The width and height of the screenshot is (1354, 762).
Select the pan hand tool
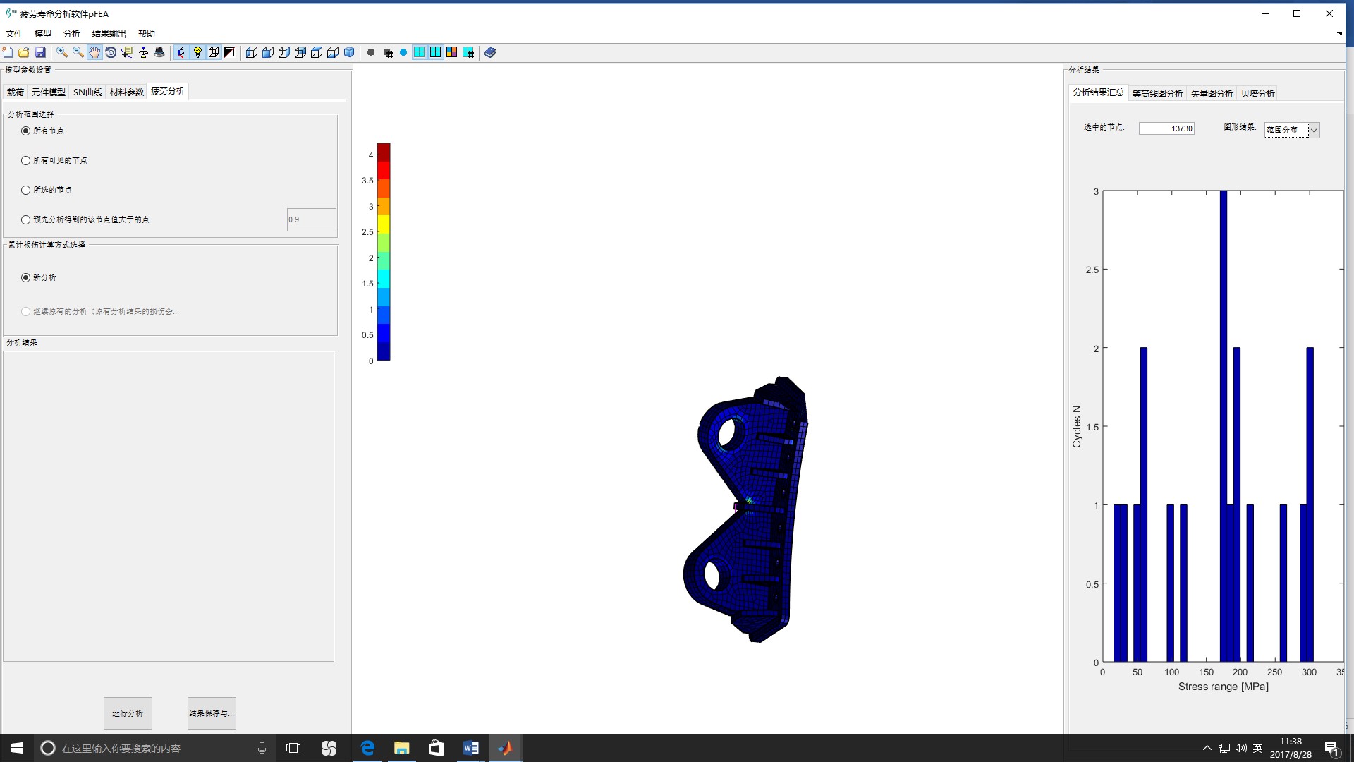tap(94, 52)
